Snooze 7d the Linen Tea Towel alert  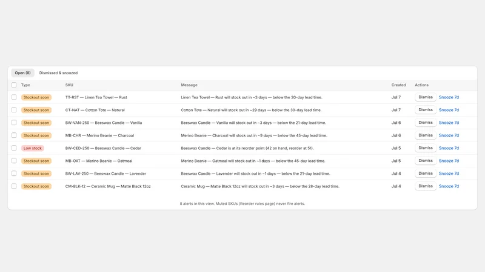click(449, 97)
